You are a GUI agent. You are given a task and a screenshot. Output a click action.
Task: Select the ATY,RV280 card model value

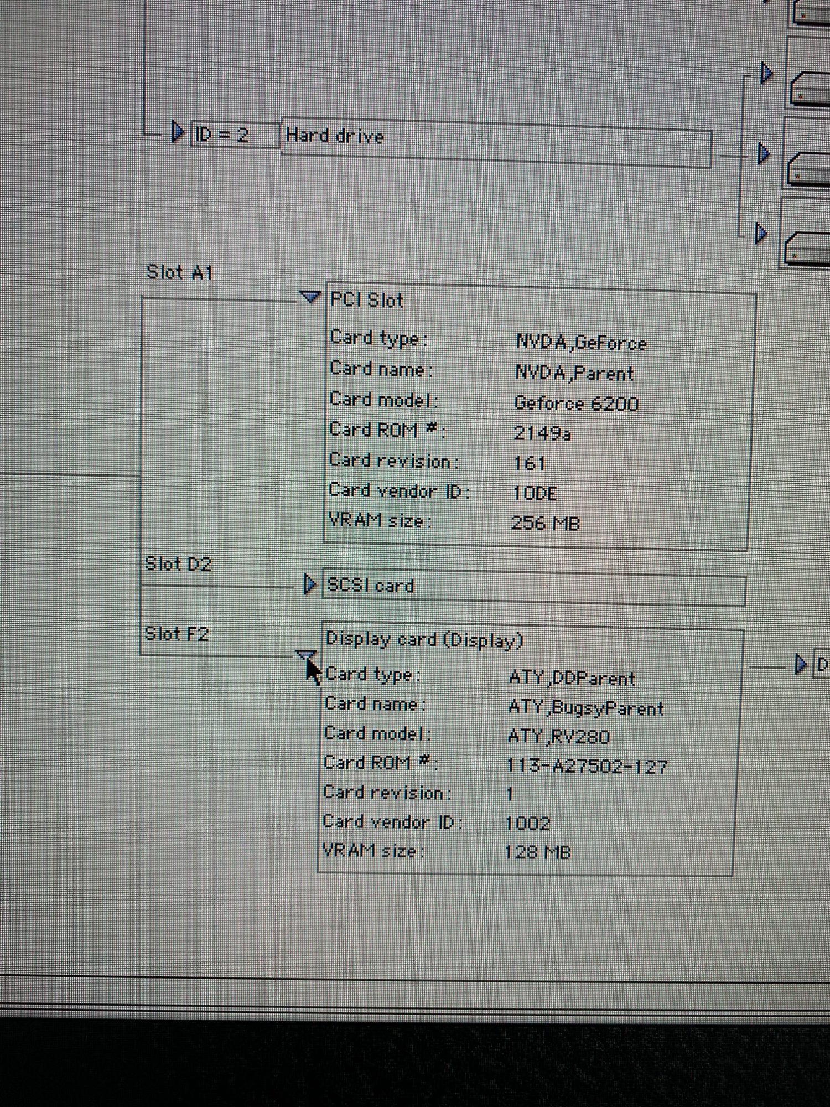tap(558, 737)
